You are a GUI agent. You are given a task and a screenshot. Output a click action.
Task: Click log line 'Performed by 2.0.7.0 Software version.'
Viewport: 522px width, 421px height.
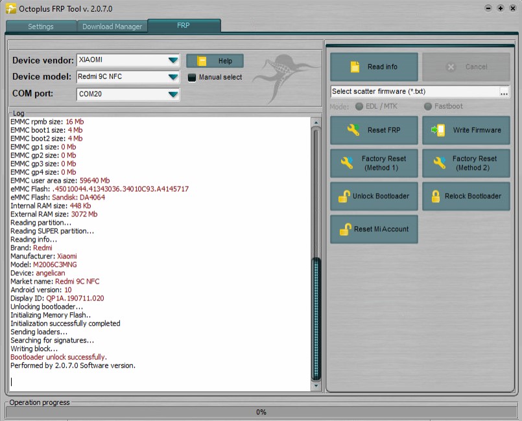pos(73,365)
